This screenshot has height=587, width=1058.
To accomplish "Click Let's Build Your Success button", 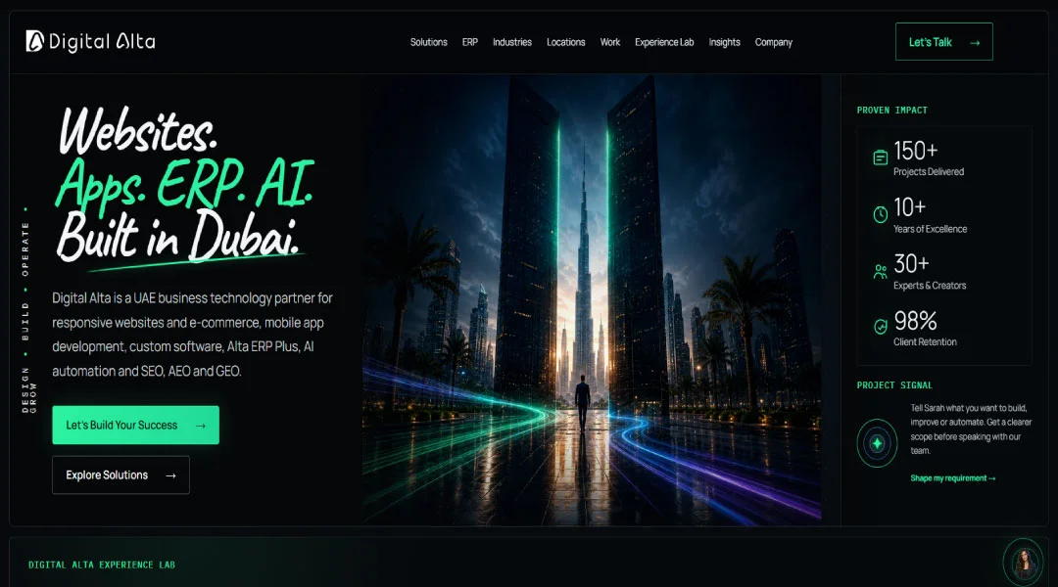I will (135, 426).
